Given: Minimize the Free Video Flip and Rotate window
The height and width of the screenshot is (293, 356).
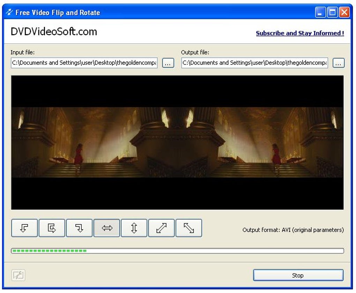Looking at the screenshot, I should click(320, 12).
